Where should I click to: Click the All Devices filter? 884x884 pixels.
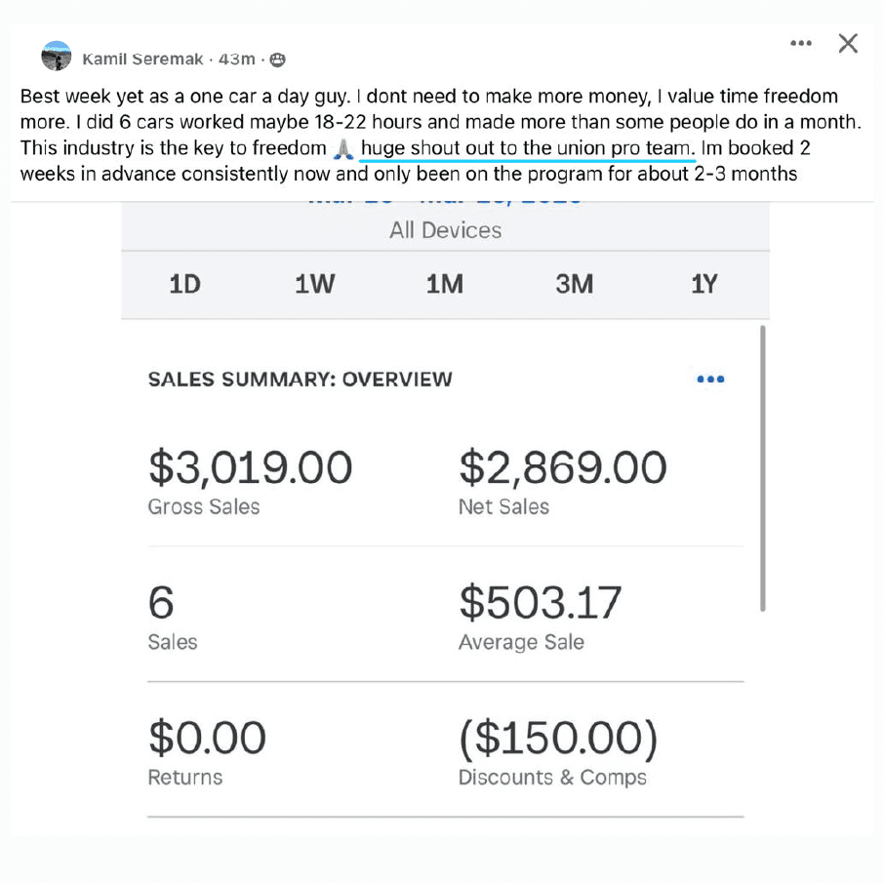click(445, 230)
